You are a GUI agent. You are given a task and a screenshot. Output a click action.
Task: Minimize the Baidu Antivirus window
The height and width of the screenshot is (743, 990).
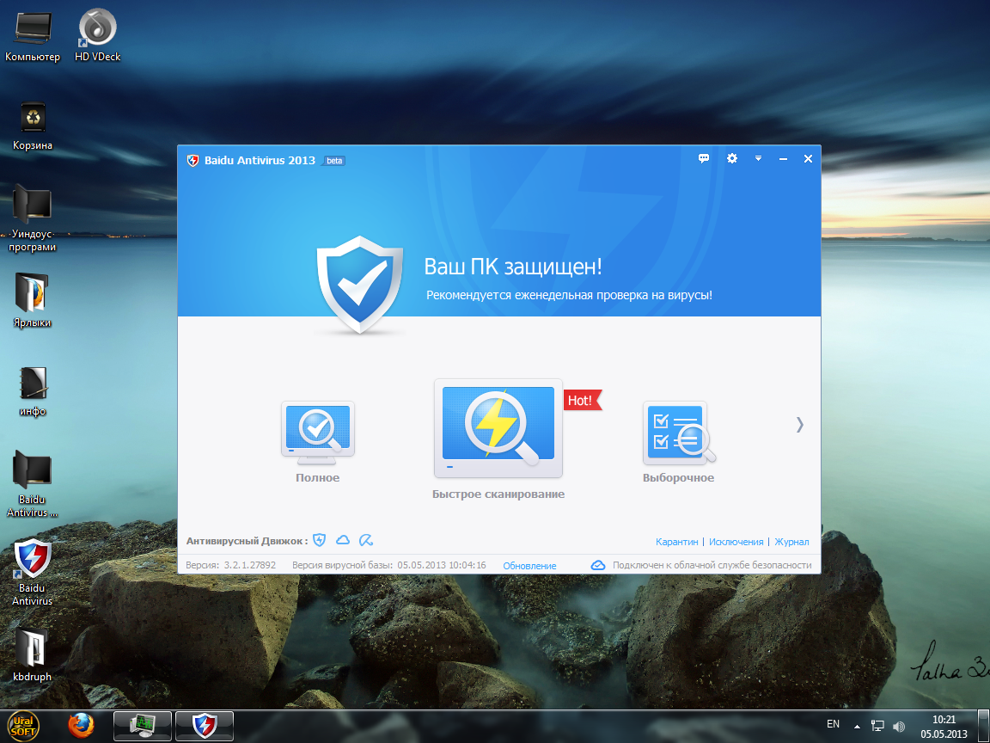pyautogui.click(x=783, y=159)
